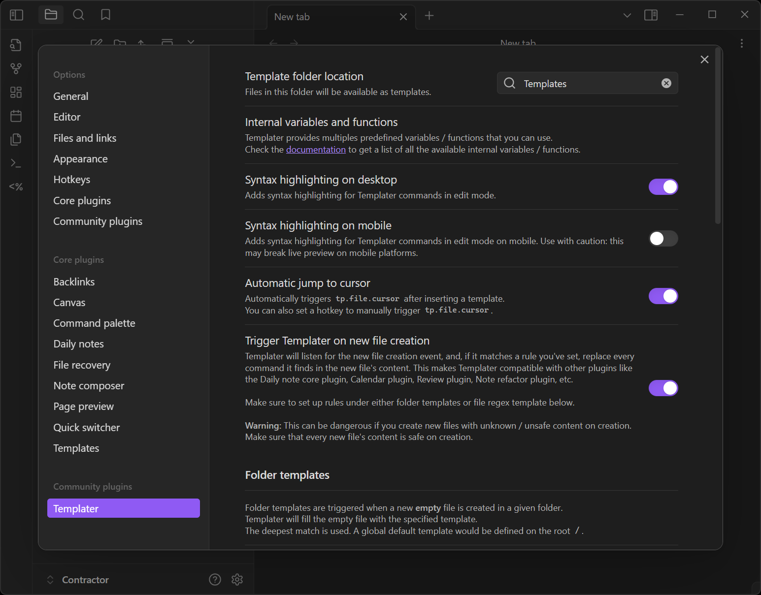Open the bookmarks icon in top bar
761x595 pixels.
(105, 15)
